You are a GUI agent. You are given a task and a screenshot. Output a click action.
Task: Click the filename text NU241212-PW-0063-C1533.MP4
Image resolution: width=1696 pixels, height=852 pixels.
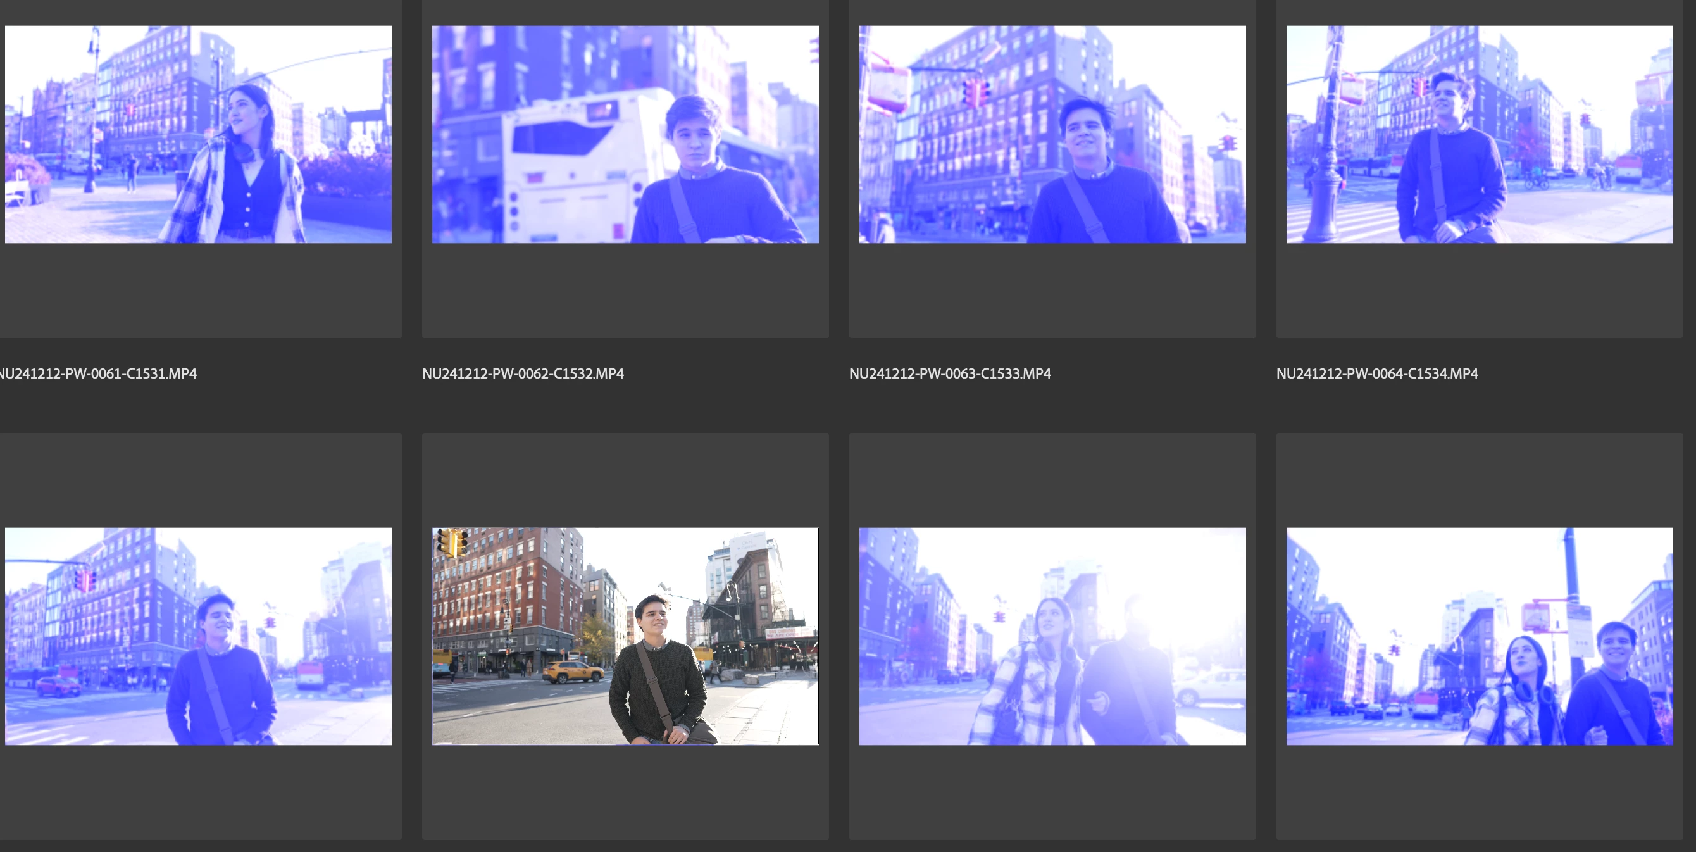[x=950, y=373]
